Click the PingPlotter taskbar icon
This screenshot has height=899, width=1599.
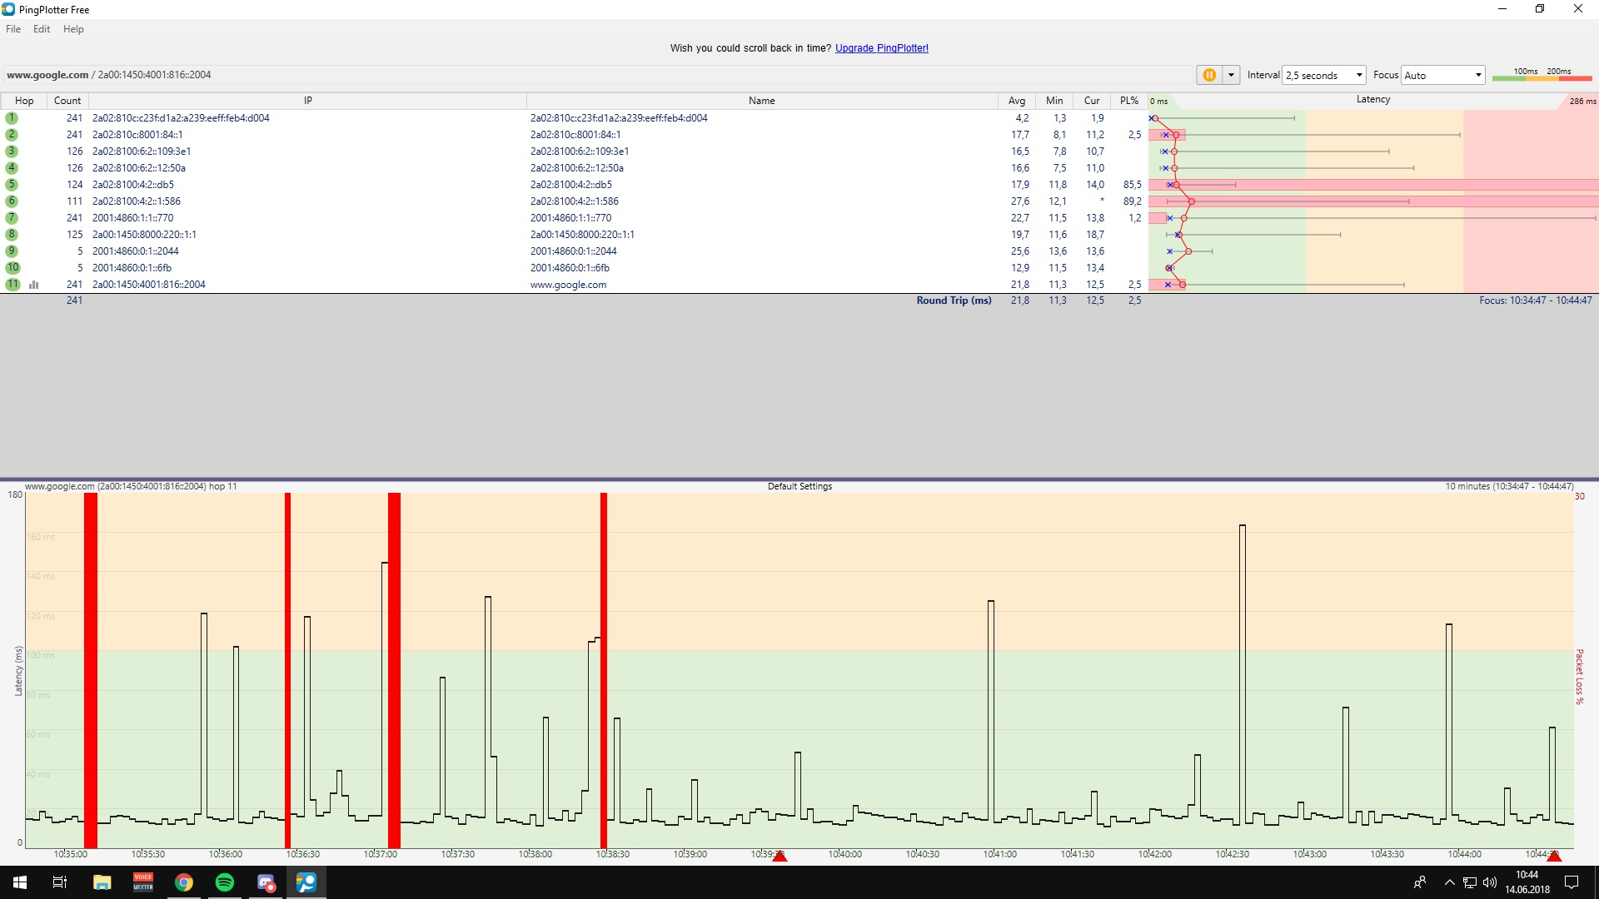[306, 882]
